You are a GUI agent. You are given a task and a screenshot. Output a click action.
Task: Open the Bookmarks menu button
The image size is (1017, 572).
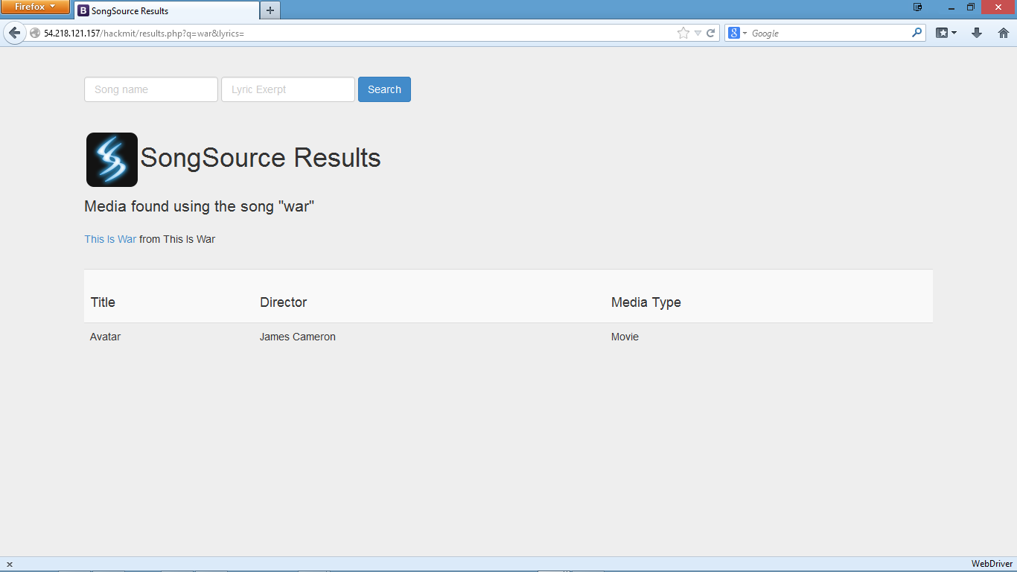point(946,33)
